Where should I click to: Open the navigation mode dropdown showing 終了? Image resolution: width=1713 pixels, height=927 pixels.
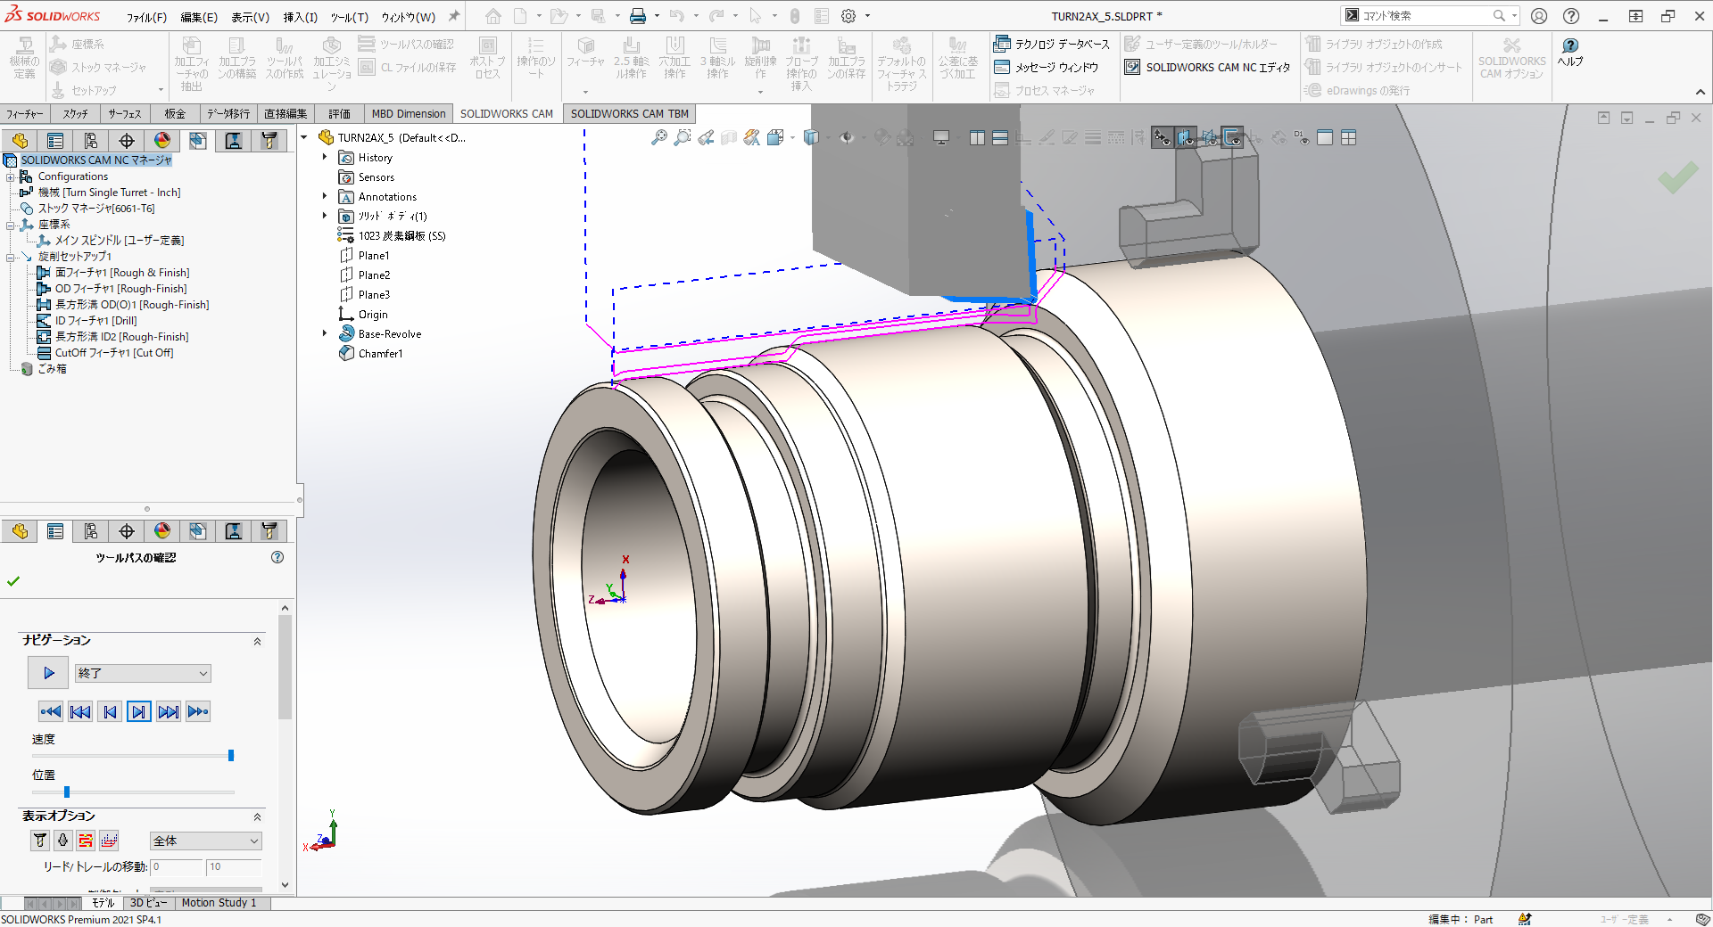143,673
